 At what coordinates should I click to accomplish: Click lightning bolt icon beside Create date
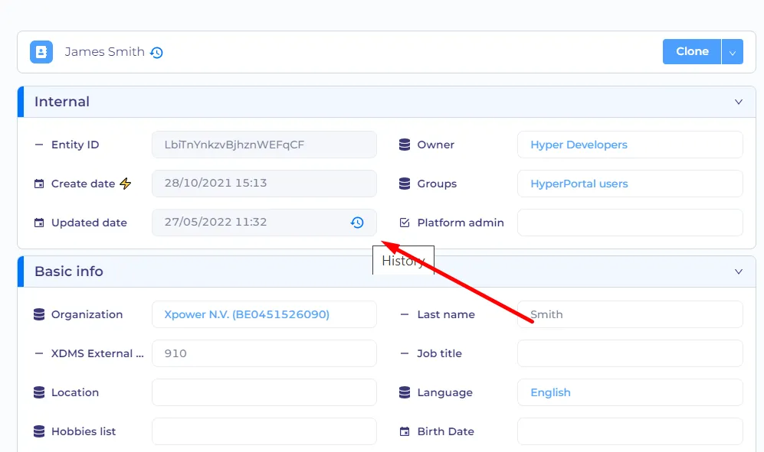coord(126,184)
